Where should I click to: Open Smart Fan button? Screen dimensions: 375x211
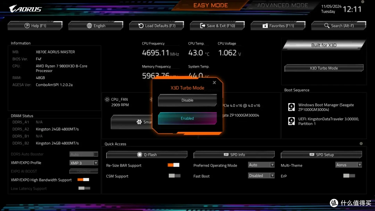132,122
